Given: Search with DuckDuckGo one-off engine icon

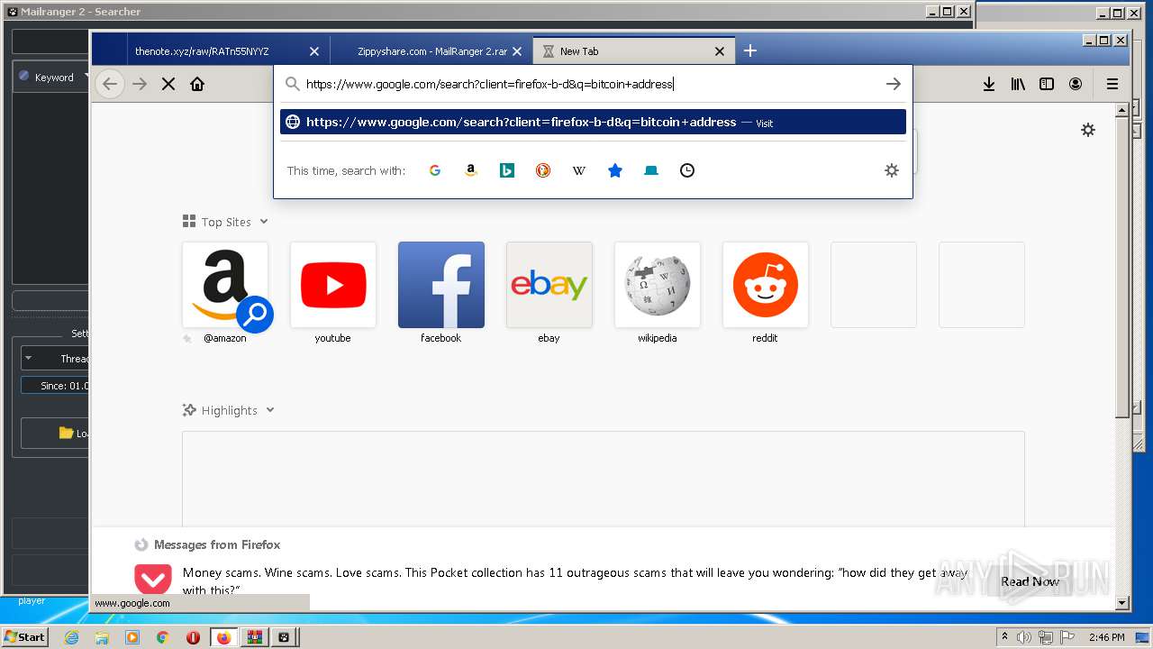Looking at the screenshot, I should click(x=543, y=170).
